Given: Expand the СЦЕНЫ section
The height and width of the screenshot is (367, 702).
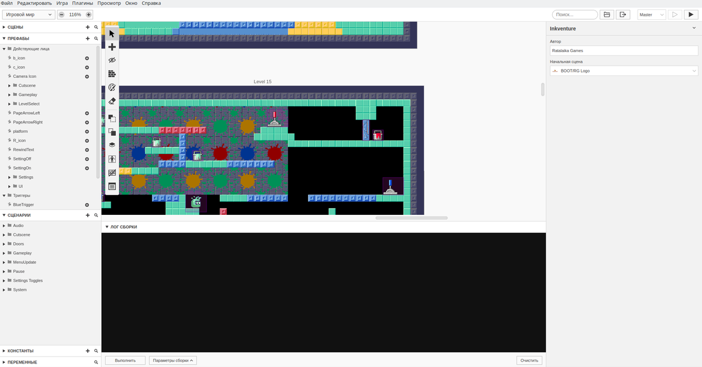Looking at the screenshot, I should [4, 27].
